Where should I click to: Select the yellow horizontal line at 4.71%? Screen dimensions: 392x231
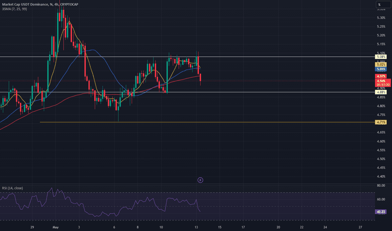[x=207, y=122]
